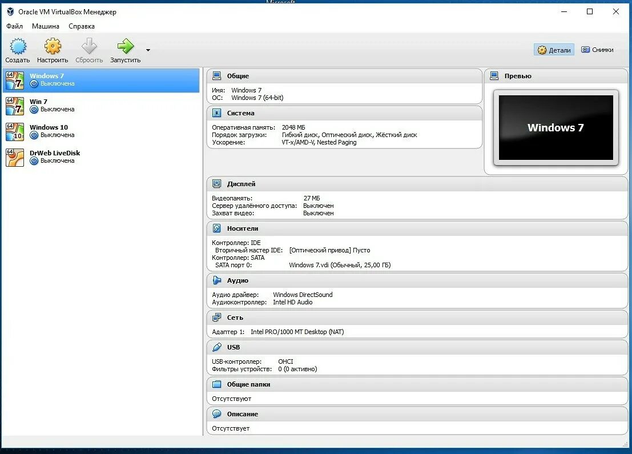Switch to the Детали view button

coord(554,50)
